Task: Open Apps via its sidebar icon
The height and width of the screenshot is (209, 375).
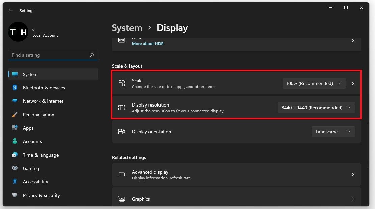Action: 15,128
